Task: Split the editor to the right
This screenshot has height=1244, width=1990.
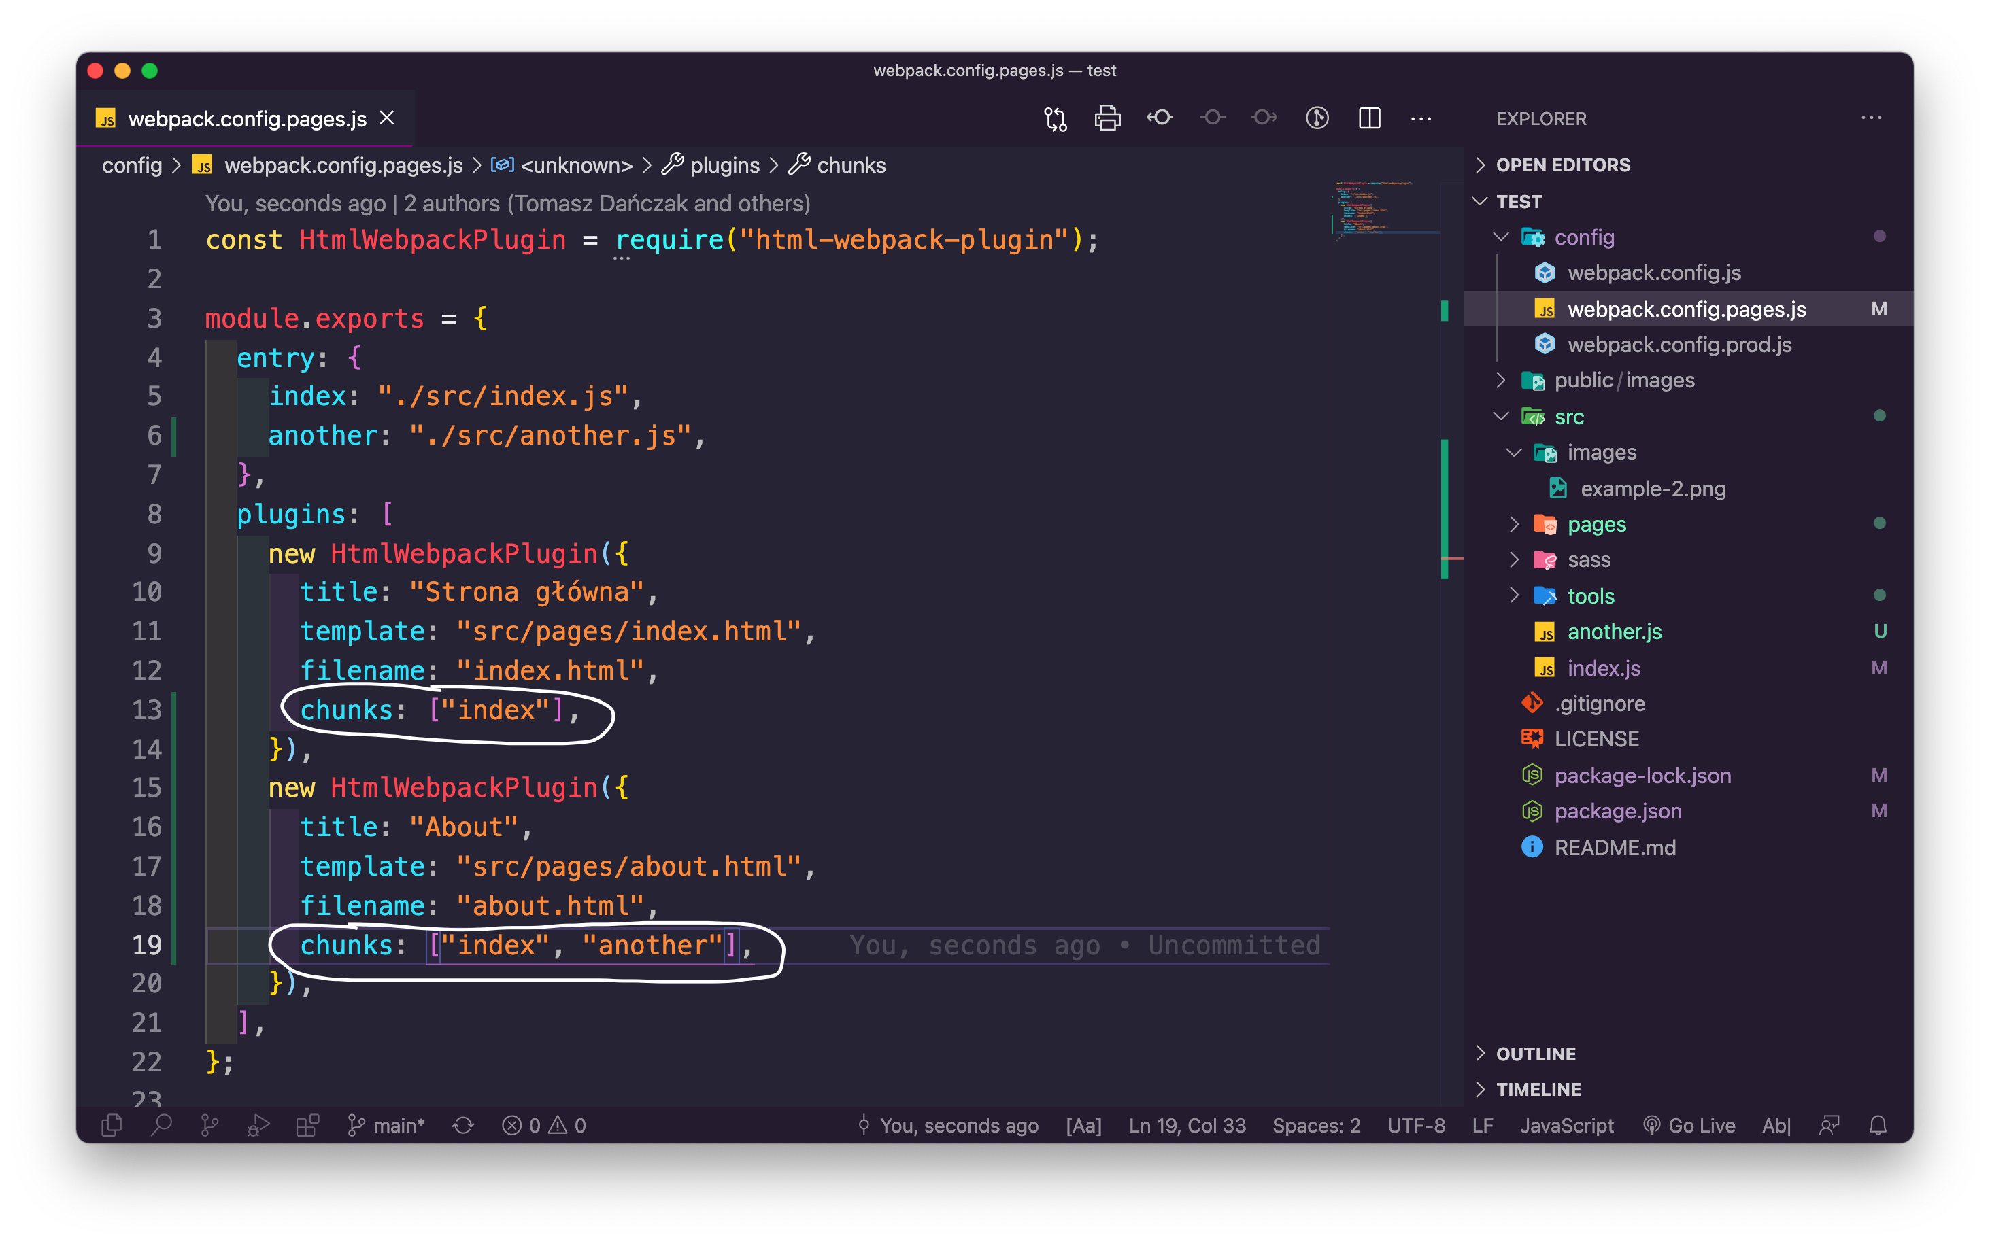Action: pos(1370,118)
